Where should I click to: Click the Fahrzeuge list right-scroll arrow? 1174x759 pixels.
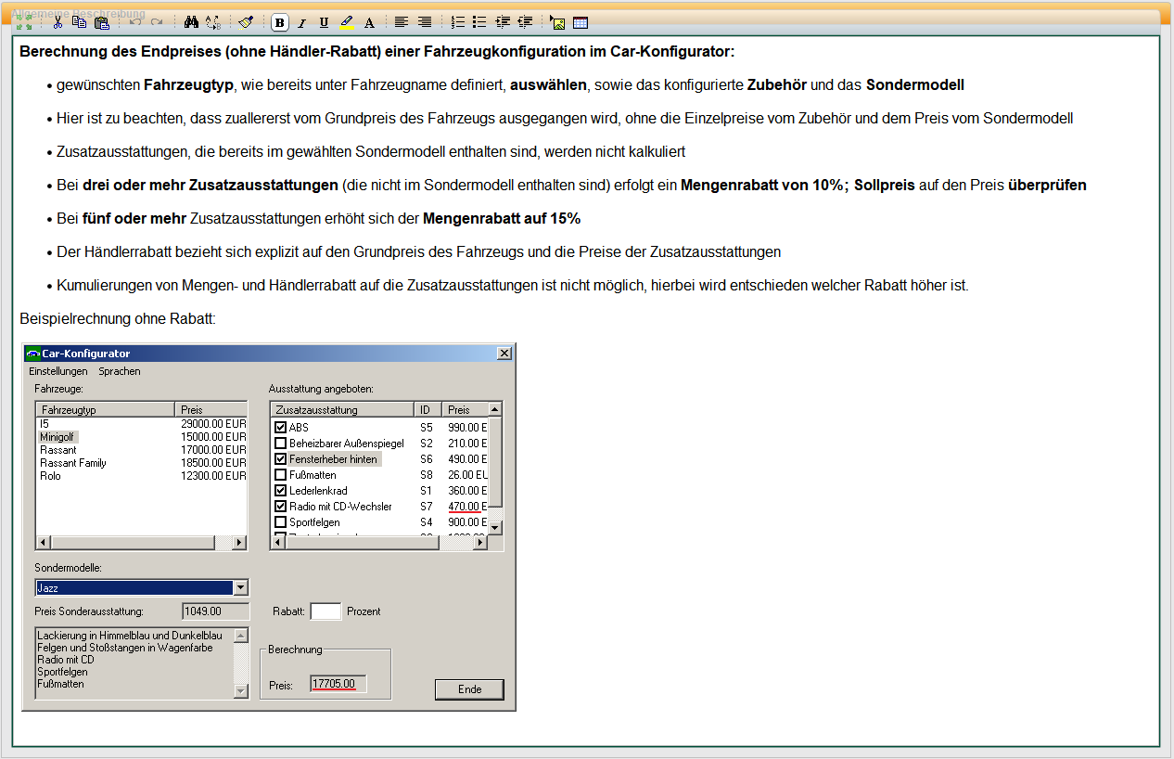click(x=239, y=543)
